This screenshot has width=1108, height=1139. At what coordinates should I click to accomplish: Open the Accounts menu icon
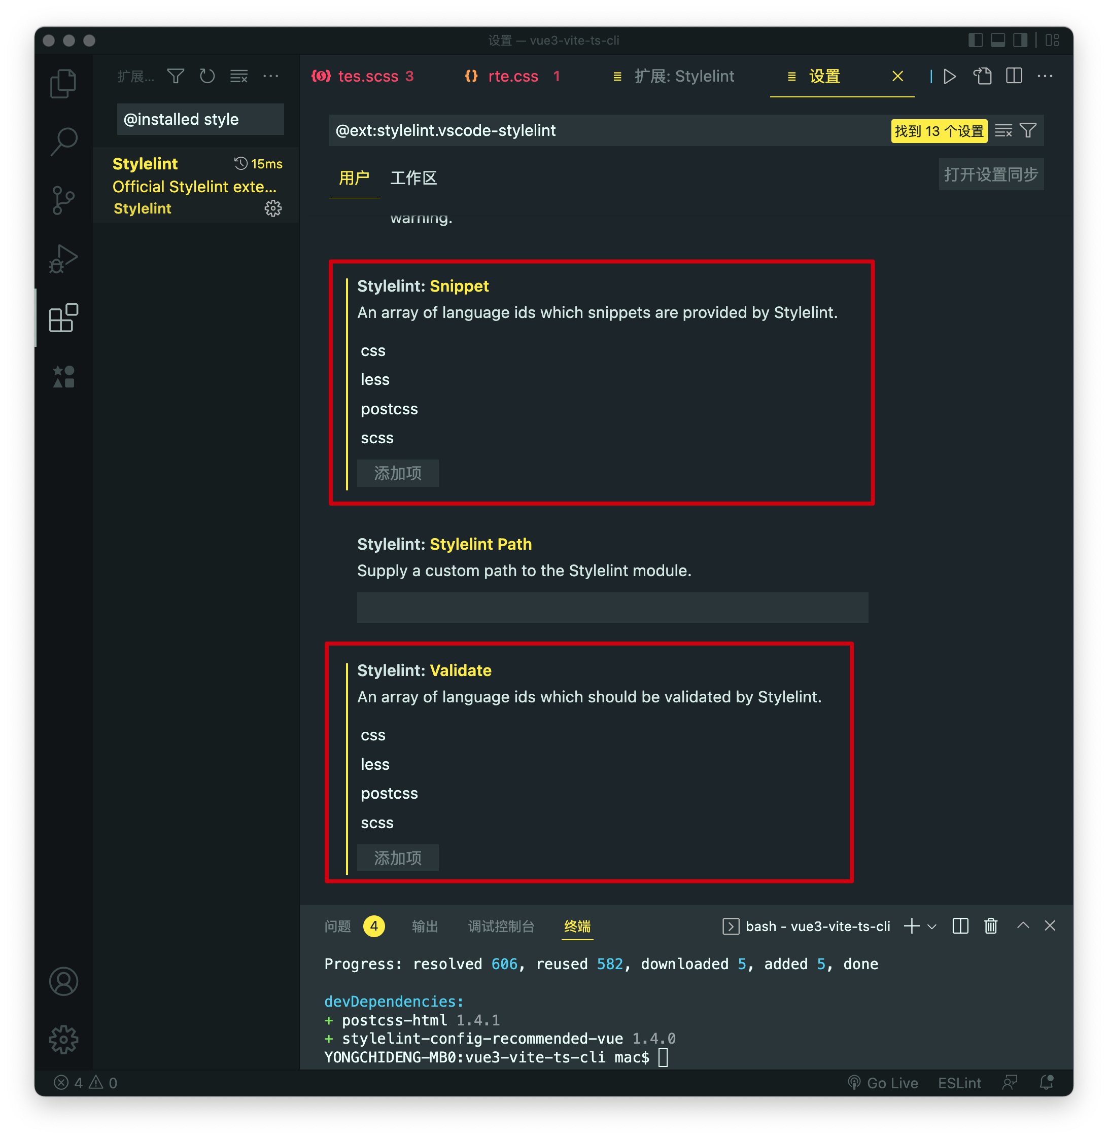[x=63, y=981]
